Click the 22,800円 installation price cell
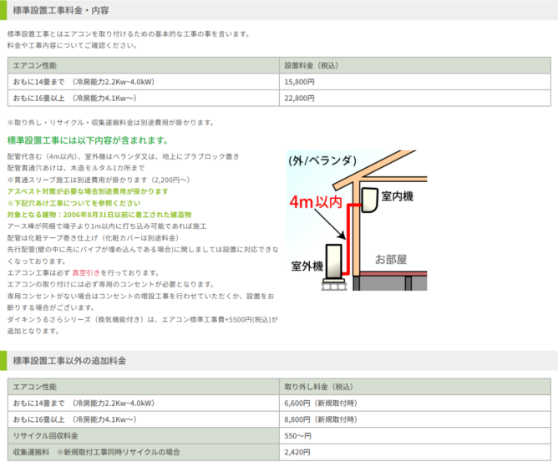The width and height of the screenshot is (558, 467). (x=299, y=98)
